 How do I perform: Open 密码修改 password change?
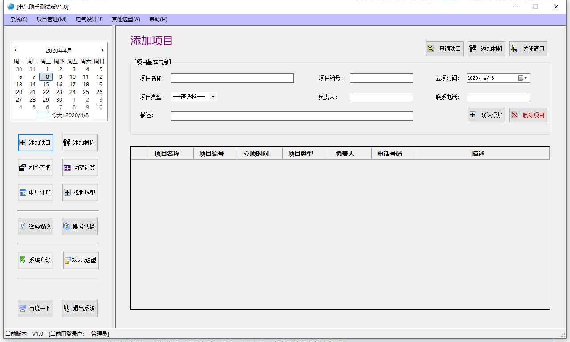tap(36, 226)
